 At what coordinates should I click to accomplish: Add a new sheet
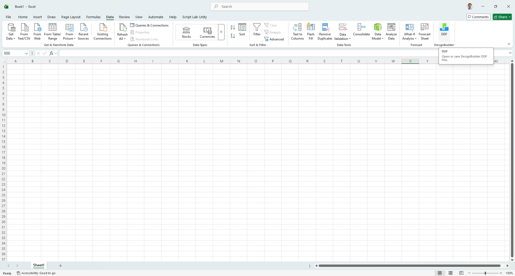[60, 266]
